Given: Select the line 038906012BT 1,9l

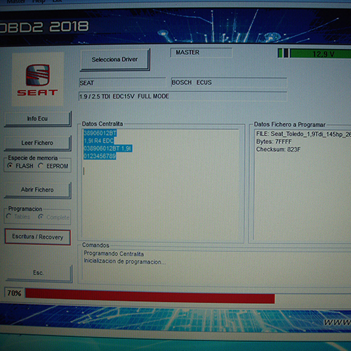Looking at the screenshot, I should click(x=107, y=148).
